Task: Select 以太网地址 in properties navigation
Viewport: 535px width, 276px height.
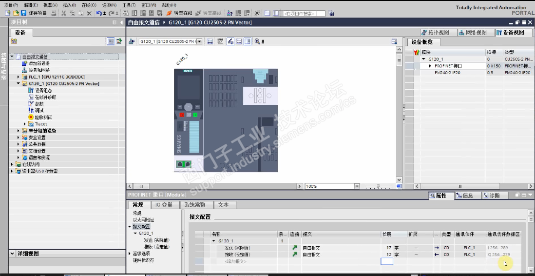Action: (143, 220)
